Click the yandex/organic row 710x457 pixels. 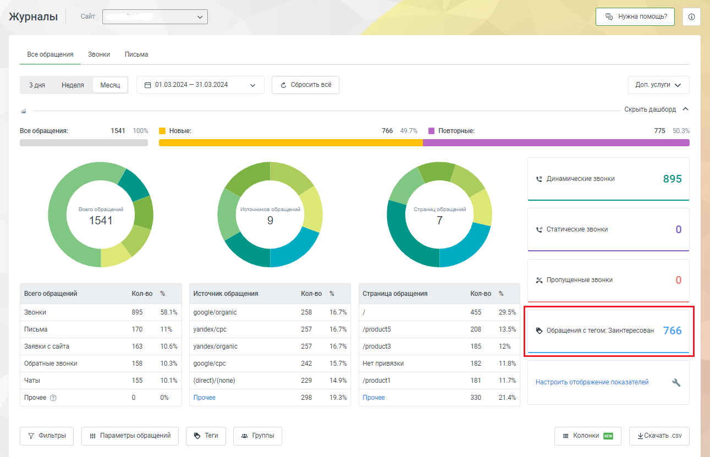(270, 346)
